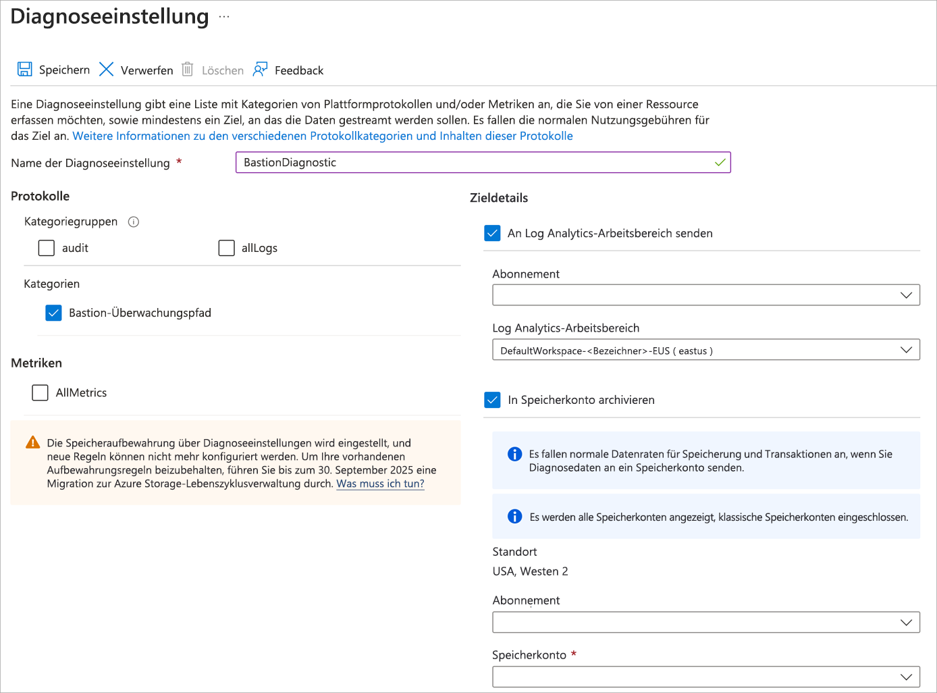Click green checkmark in the name field
The width and height of the screenshot is (937, 693).
pyautogui.click(x=720, y=163)
